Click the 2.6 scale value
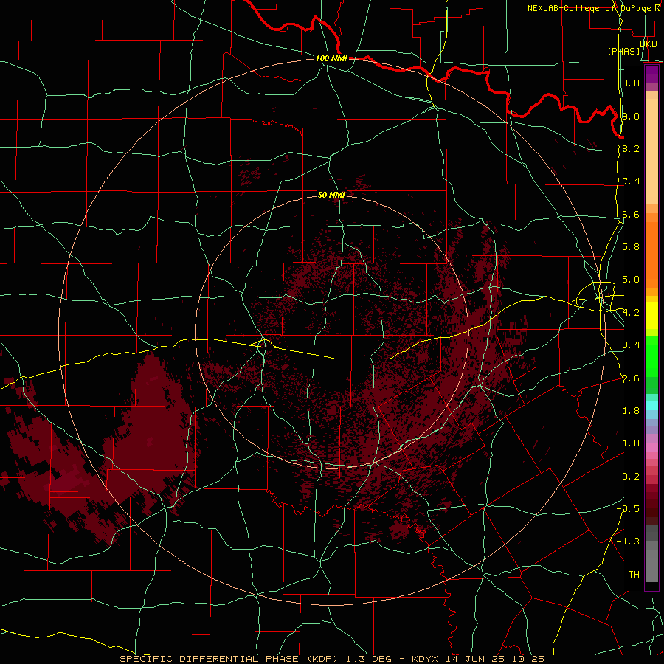 click(631, 378)
